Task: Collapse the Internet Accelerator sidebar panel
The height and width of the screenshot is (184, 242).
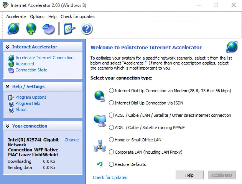Action: click(7, 47)
